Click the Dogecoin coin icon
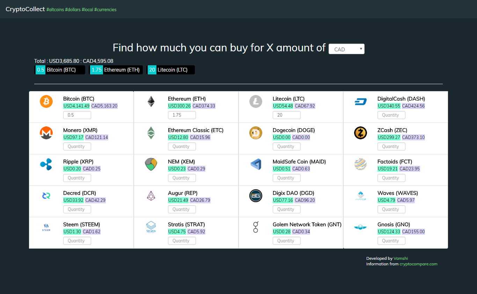 (x=256, y=133)
